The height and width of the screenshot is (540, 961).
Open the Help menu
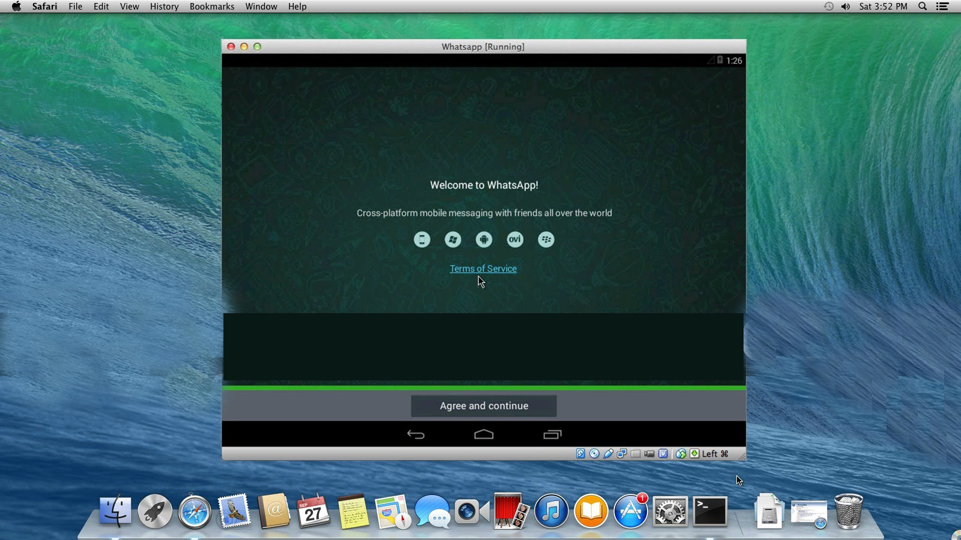pos(297,7)
